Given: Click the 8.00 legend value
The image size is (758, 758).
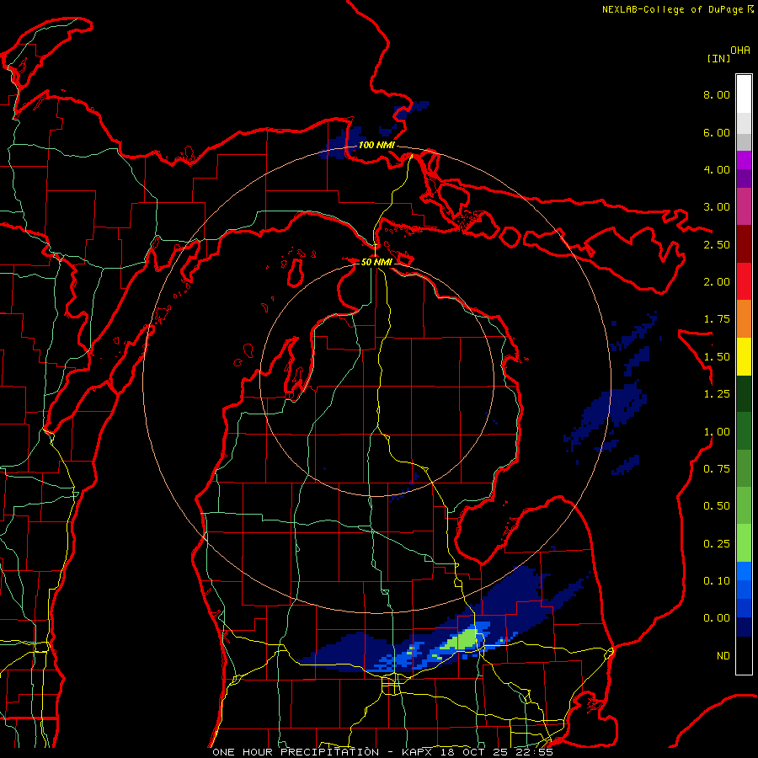Looking at the screenshot, I should point(717,94).
